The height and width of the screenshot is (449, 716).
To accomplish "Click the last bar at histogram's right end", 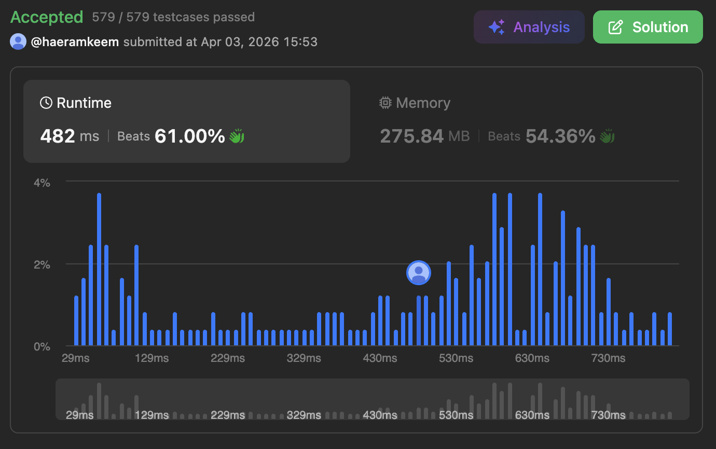I will 670,329.
